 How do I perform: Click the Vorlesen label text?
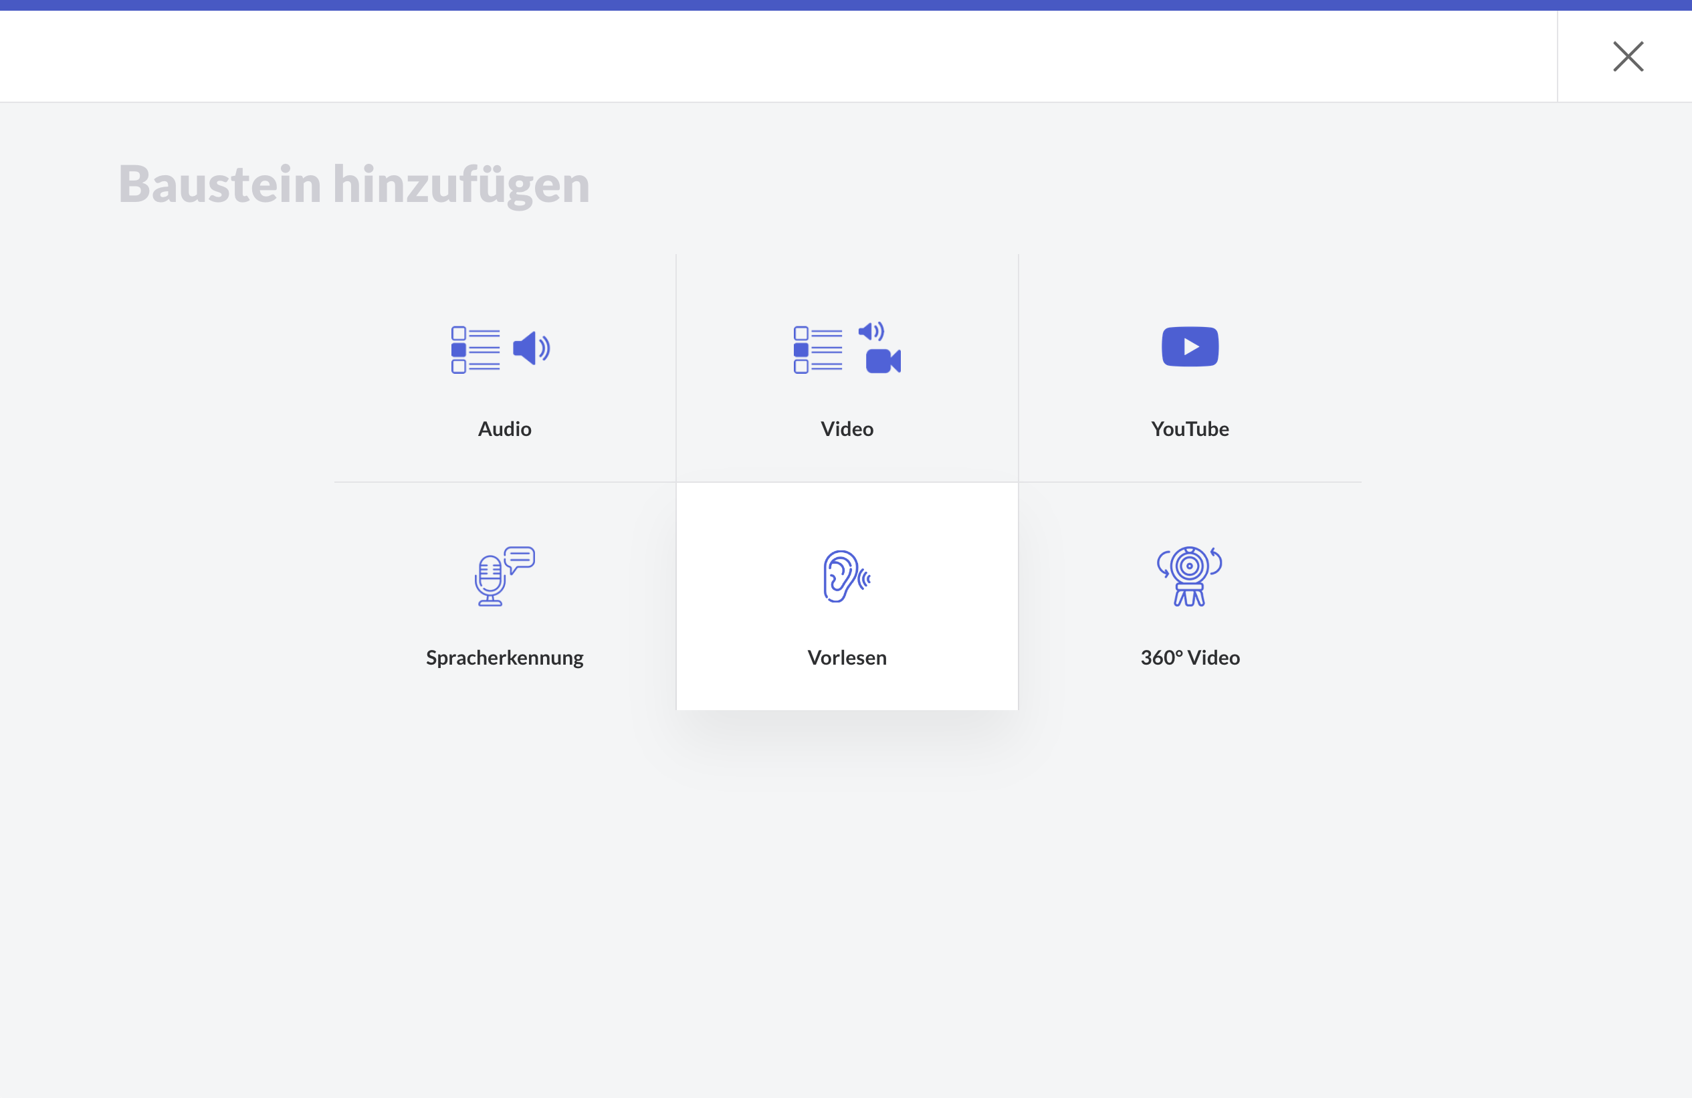tap(847, 657)
